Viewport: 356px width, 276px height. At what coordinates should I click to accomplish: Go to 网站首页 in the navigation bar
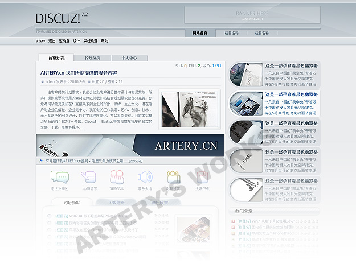coord(200,34)
